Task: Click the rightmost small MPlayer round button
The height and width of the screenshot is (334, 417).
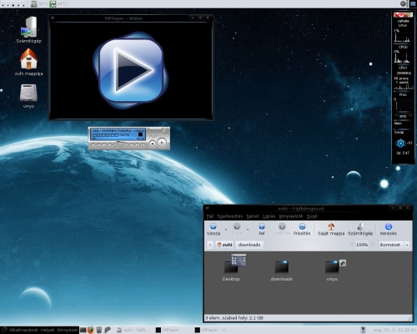Action: [x=143, y=145]
